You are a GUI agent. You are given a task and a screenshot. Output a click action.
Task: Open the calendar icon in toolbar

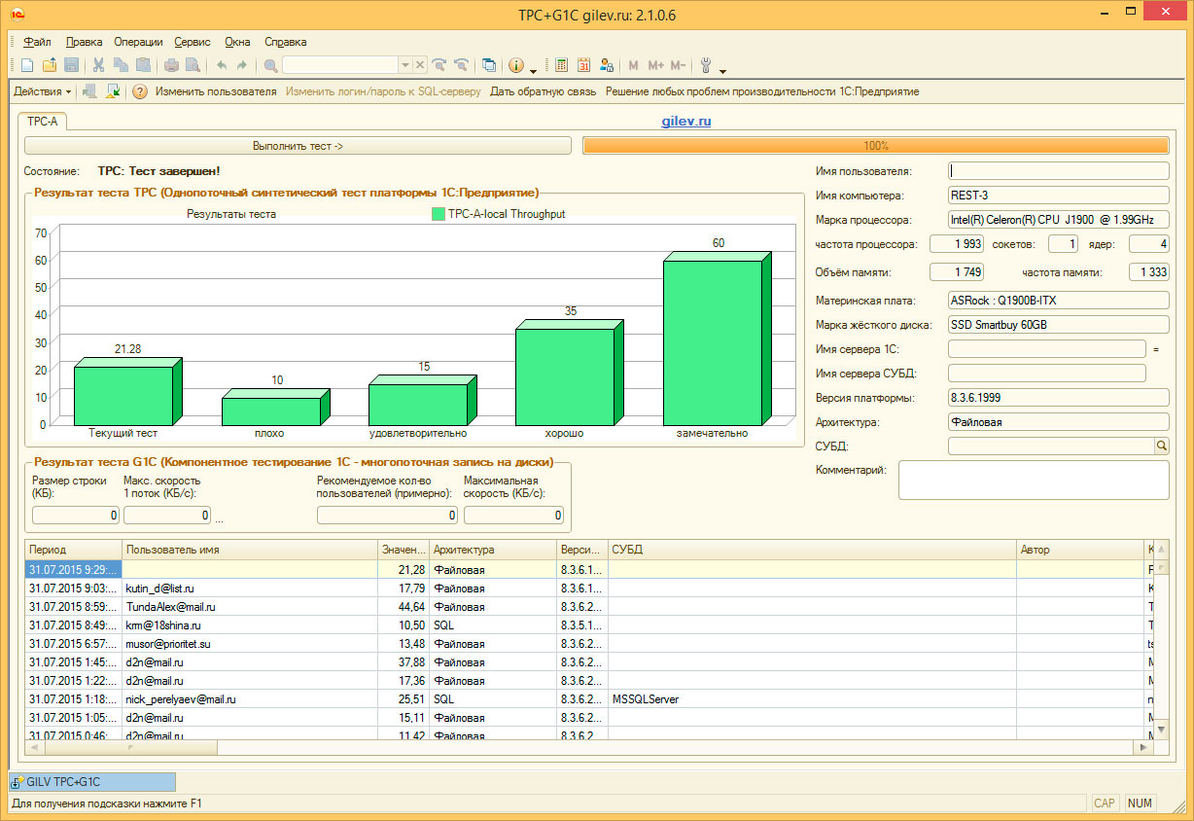pyautogui.click(x=584, y=66)
